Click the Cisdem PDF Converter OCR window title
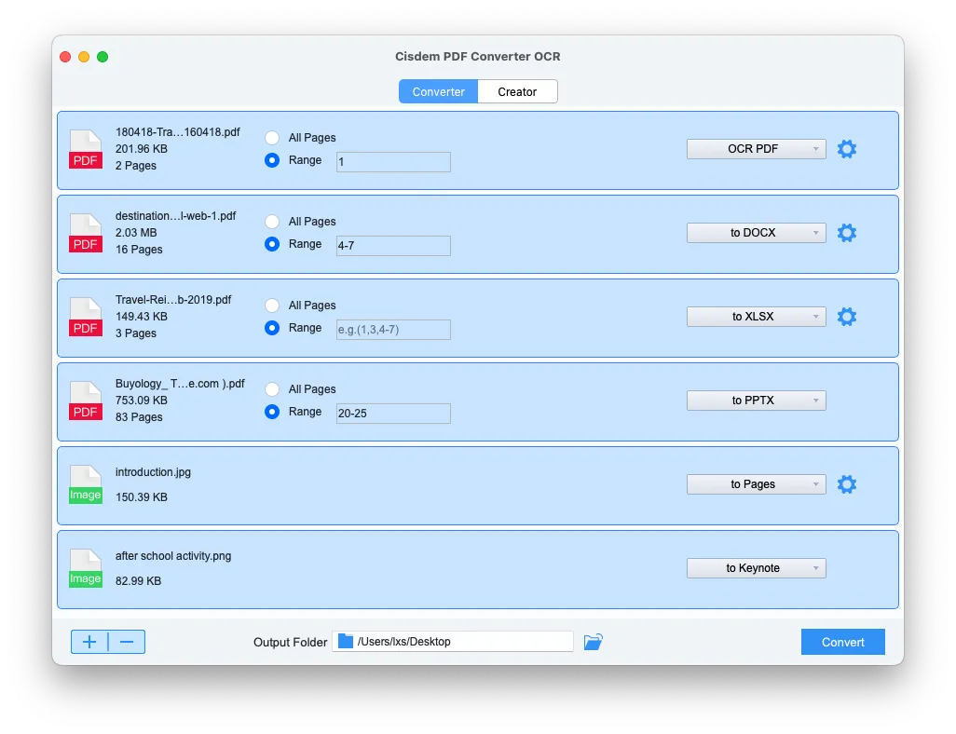Screen dimensions: 956x734 click(477, 56)
